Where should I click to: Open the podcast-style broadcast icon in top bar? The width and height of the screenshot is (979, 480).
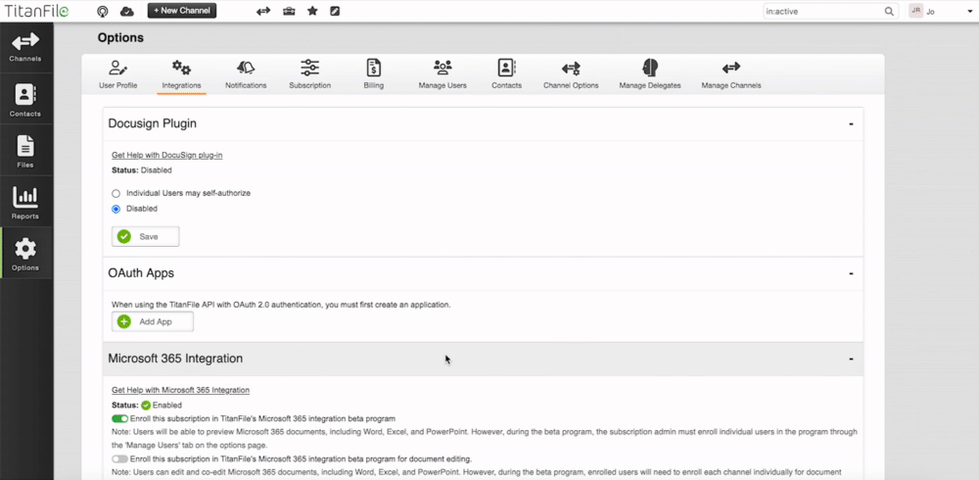coord(103,11)
